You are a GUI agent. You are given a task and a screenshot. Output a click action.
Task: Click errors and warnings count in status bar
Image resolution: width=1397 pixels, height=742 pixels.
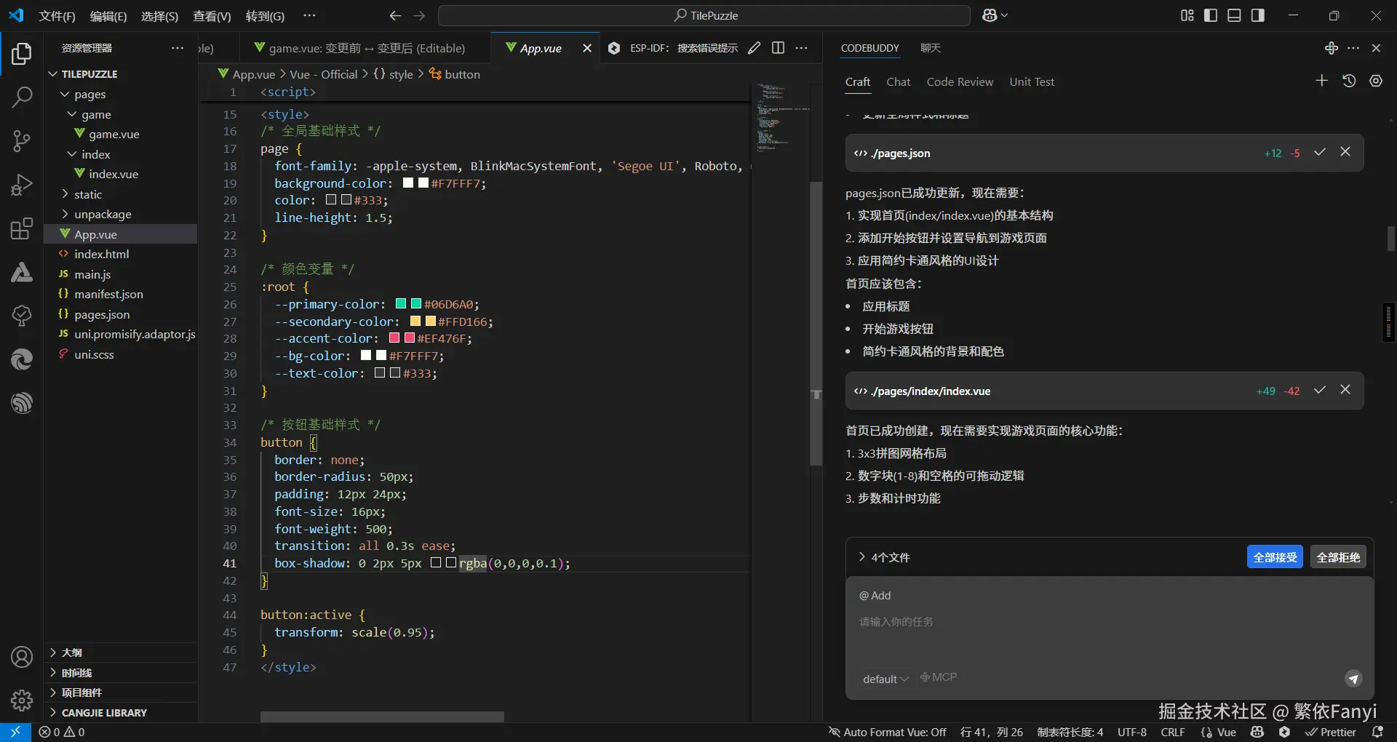coord(62,732)
